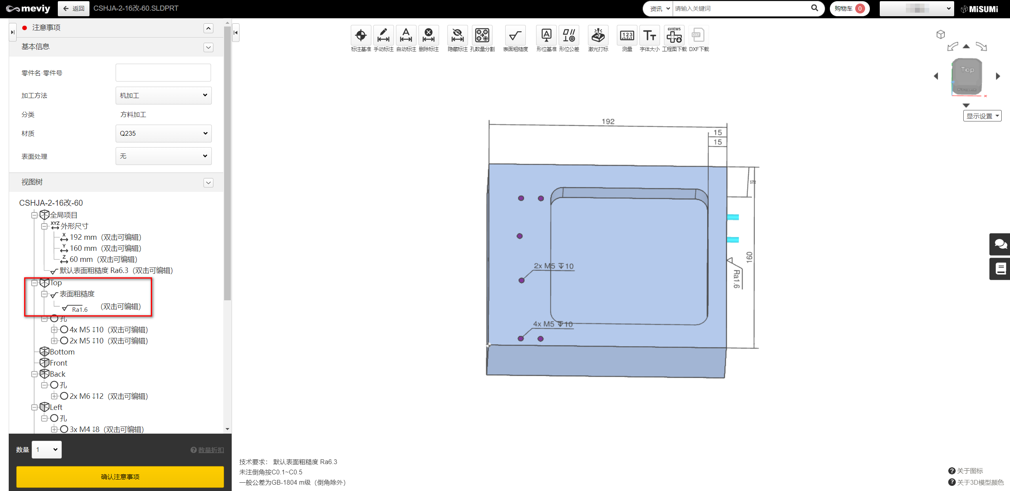Select the Bottom view tree item
Image resolution: width=1010 pixels, height=491 pixels.
click(62, 352)
